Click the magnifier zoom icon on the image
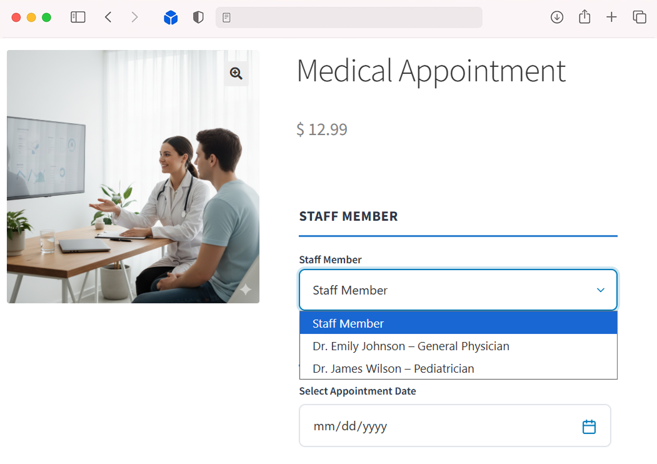657x464 pixels. pyautogui.click(x=236, y=74)
